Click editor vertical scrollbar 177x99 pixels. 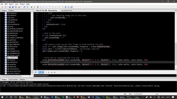click(x=176, y=41)
